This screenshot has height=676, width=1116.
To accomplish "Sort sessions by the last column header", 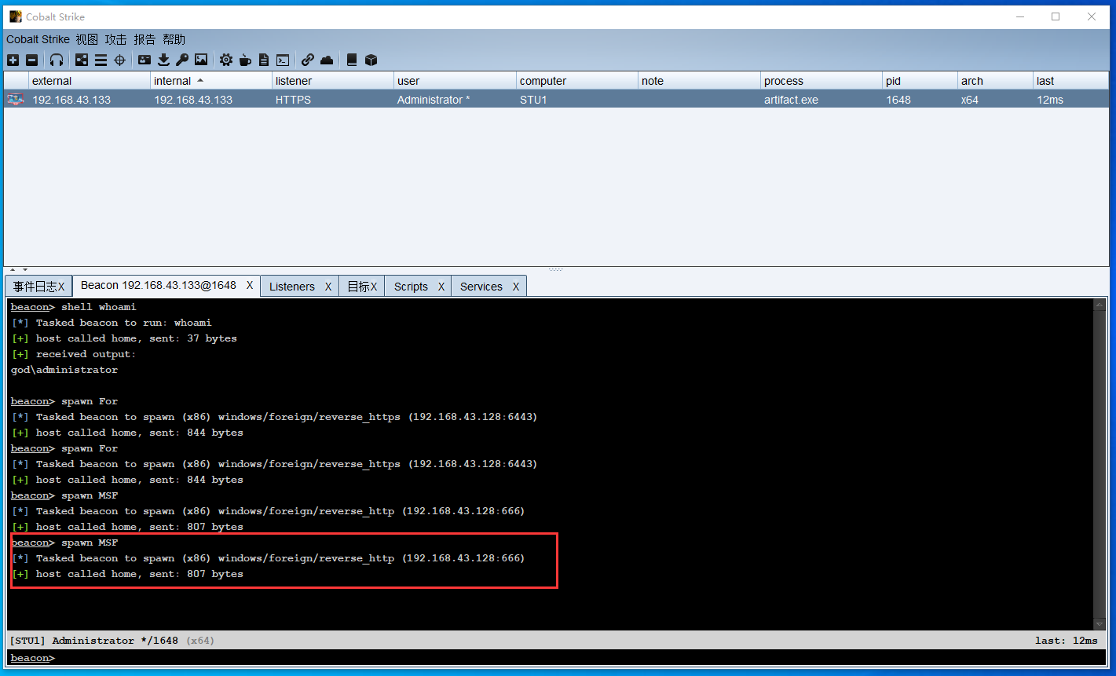I will point(1070,81).
